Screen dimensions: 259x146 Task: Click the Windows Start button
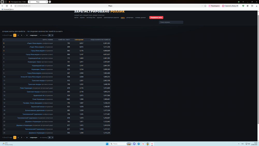(x=107, y=144)
